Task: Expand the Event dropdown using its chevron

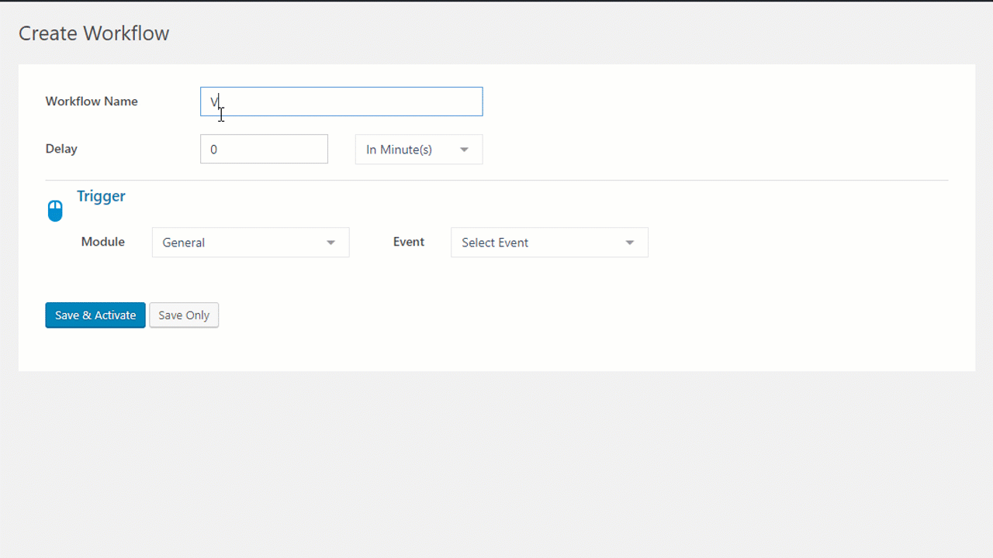Action: click(x=628, y=243)
